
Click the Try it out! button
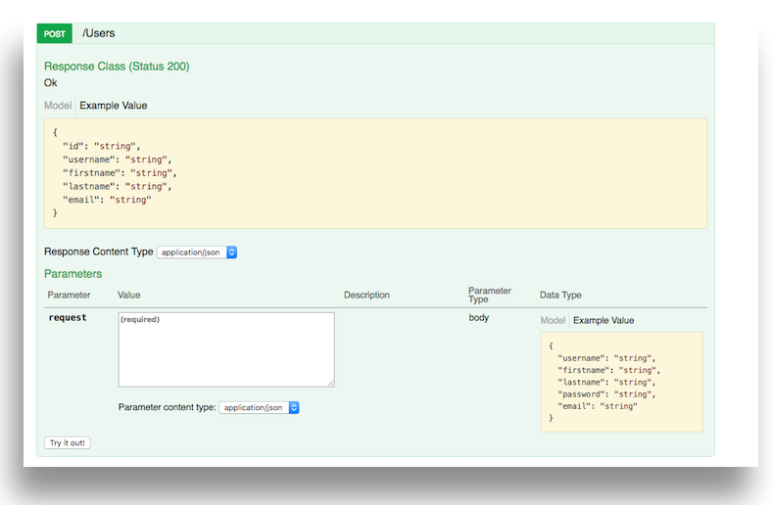(x=68, y=443)
